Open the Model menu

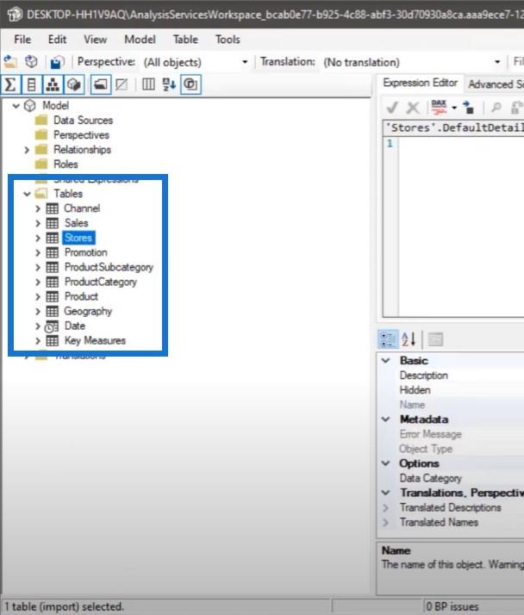140,40
